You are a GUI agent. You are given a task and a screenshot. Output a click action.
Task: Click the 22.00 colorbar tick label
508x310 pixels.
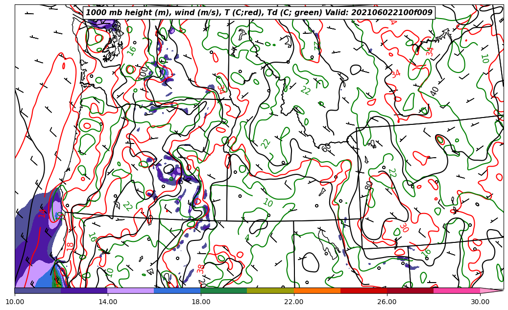[294, 302]
